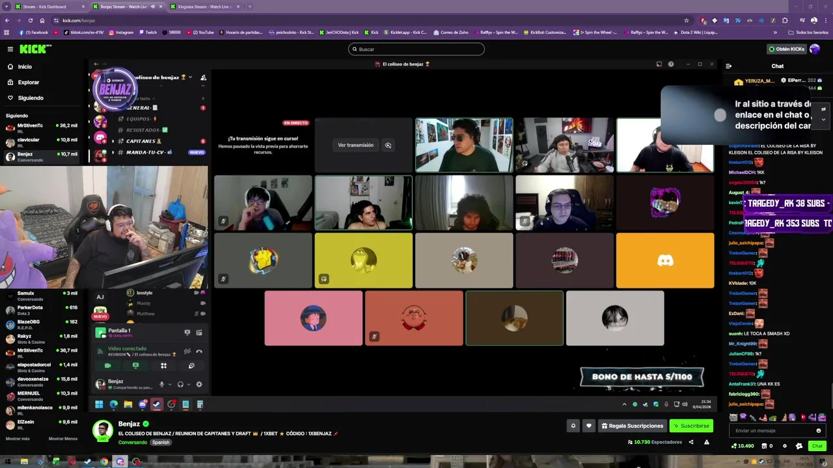Image resolution: width=833 pixels, height=468 pixels.
Task: Open BlazeOBG channel in sidebar
Action: (42, 324)
